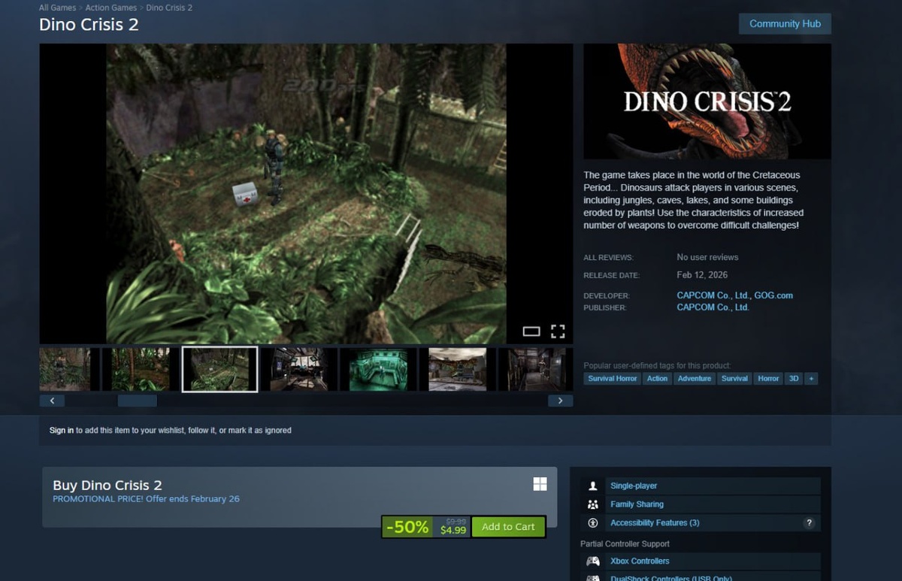Screen dimensions: 902x581
Task: Select the last corridor screenshot thumbnail
Action: [535, 369]
